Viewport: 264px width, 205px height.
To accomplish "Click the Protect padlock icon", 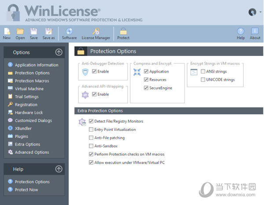I will [x=123, y=32].
